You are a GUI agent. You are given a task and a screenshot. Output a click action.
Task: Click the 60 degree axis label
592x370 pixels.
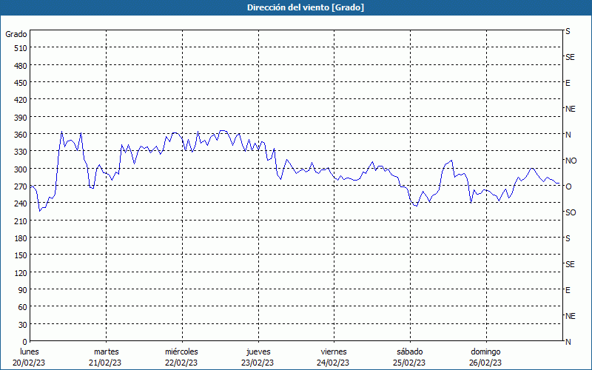click(x=23, y=307)
